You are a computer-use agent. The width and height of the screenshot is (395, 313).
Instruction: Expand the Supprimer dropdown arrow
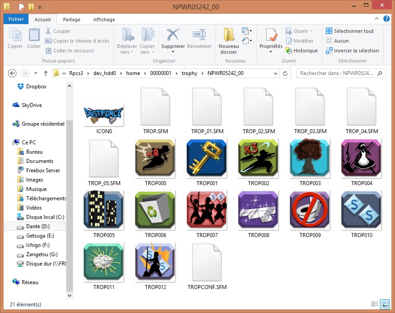[x=173, y=52]
